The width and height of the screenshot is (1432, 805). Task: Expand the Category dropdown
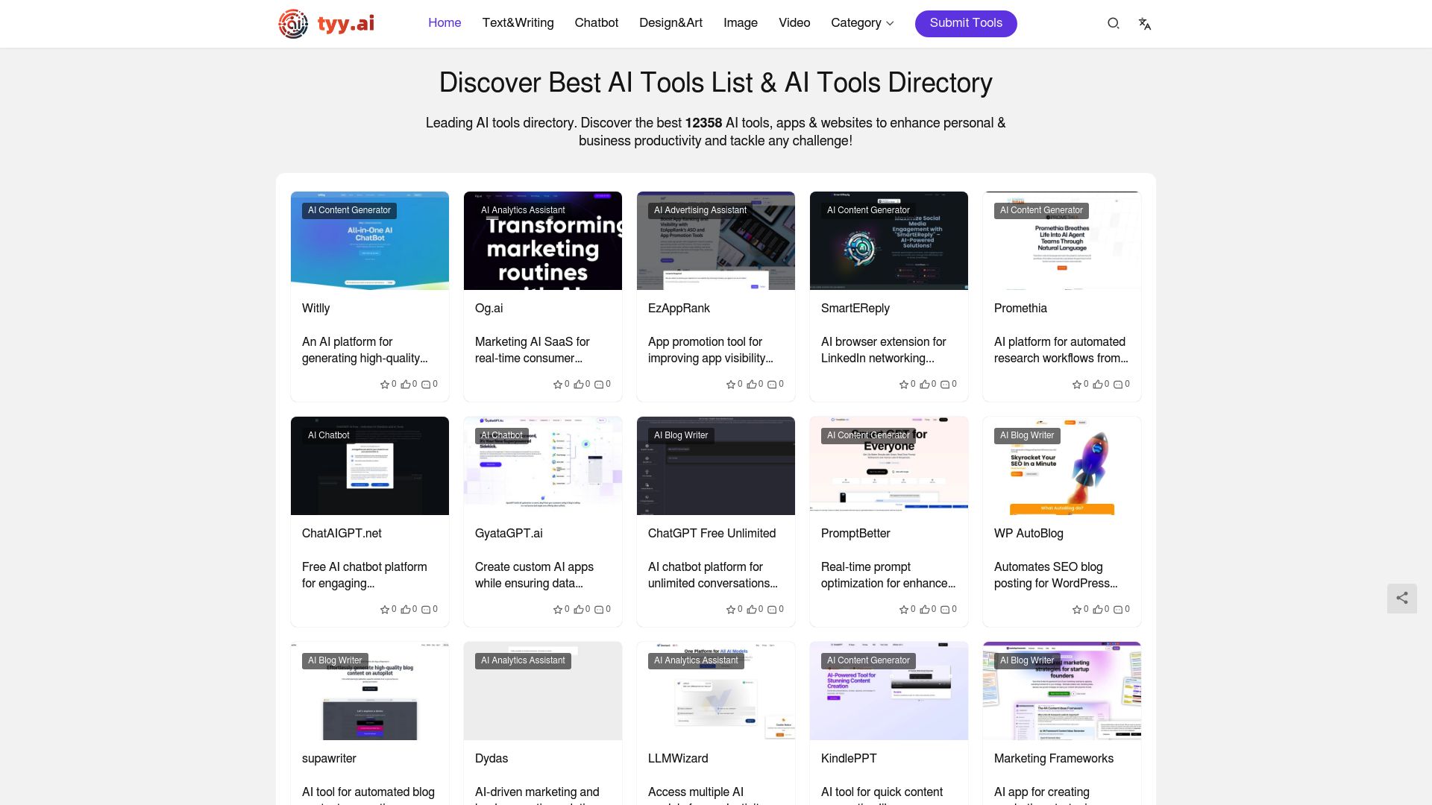tap(861, 23)
